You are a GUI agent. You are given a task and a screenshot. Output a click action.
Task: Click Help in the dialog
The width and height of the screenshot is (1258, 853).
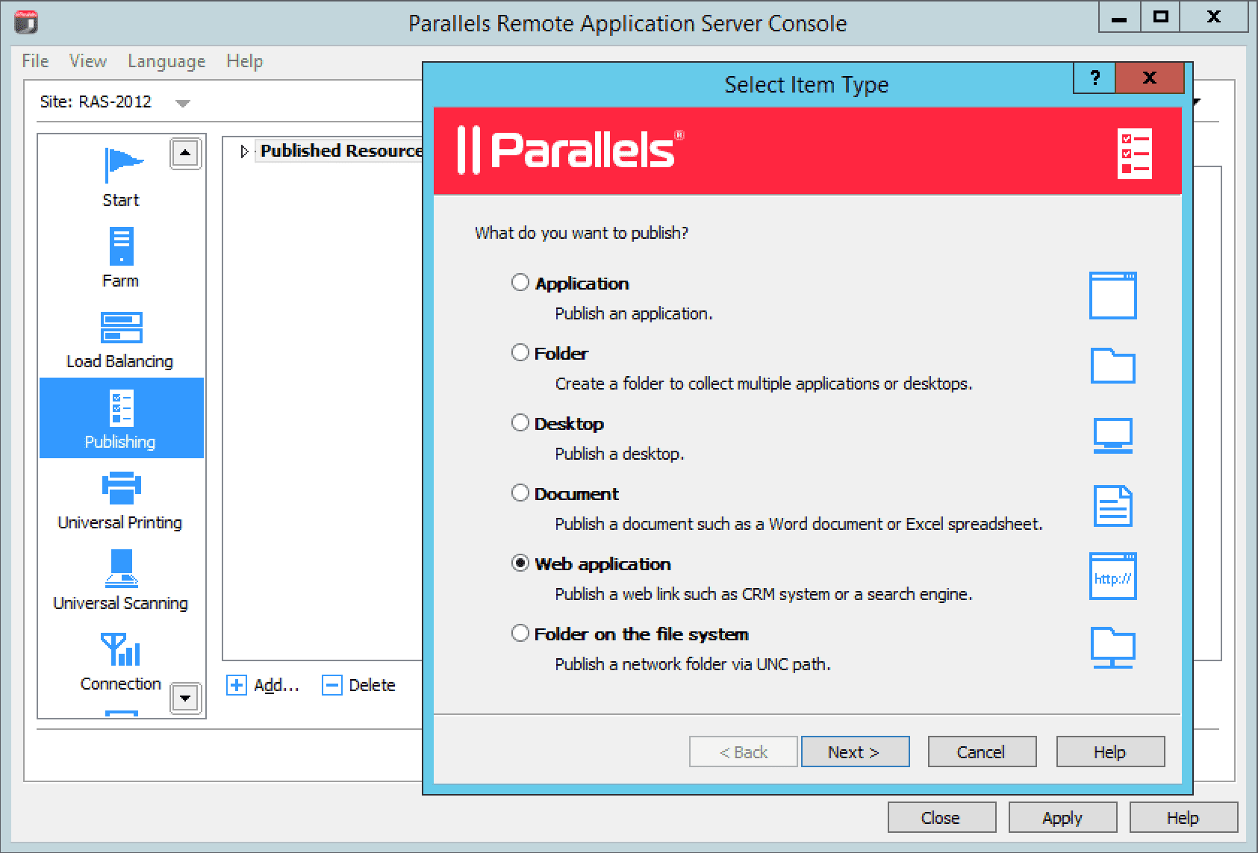[1110, 752]
